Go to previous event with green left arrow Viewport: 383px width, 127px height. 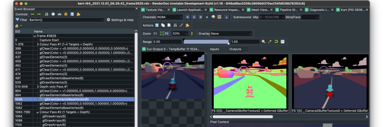click(x=32, y=14)
